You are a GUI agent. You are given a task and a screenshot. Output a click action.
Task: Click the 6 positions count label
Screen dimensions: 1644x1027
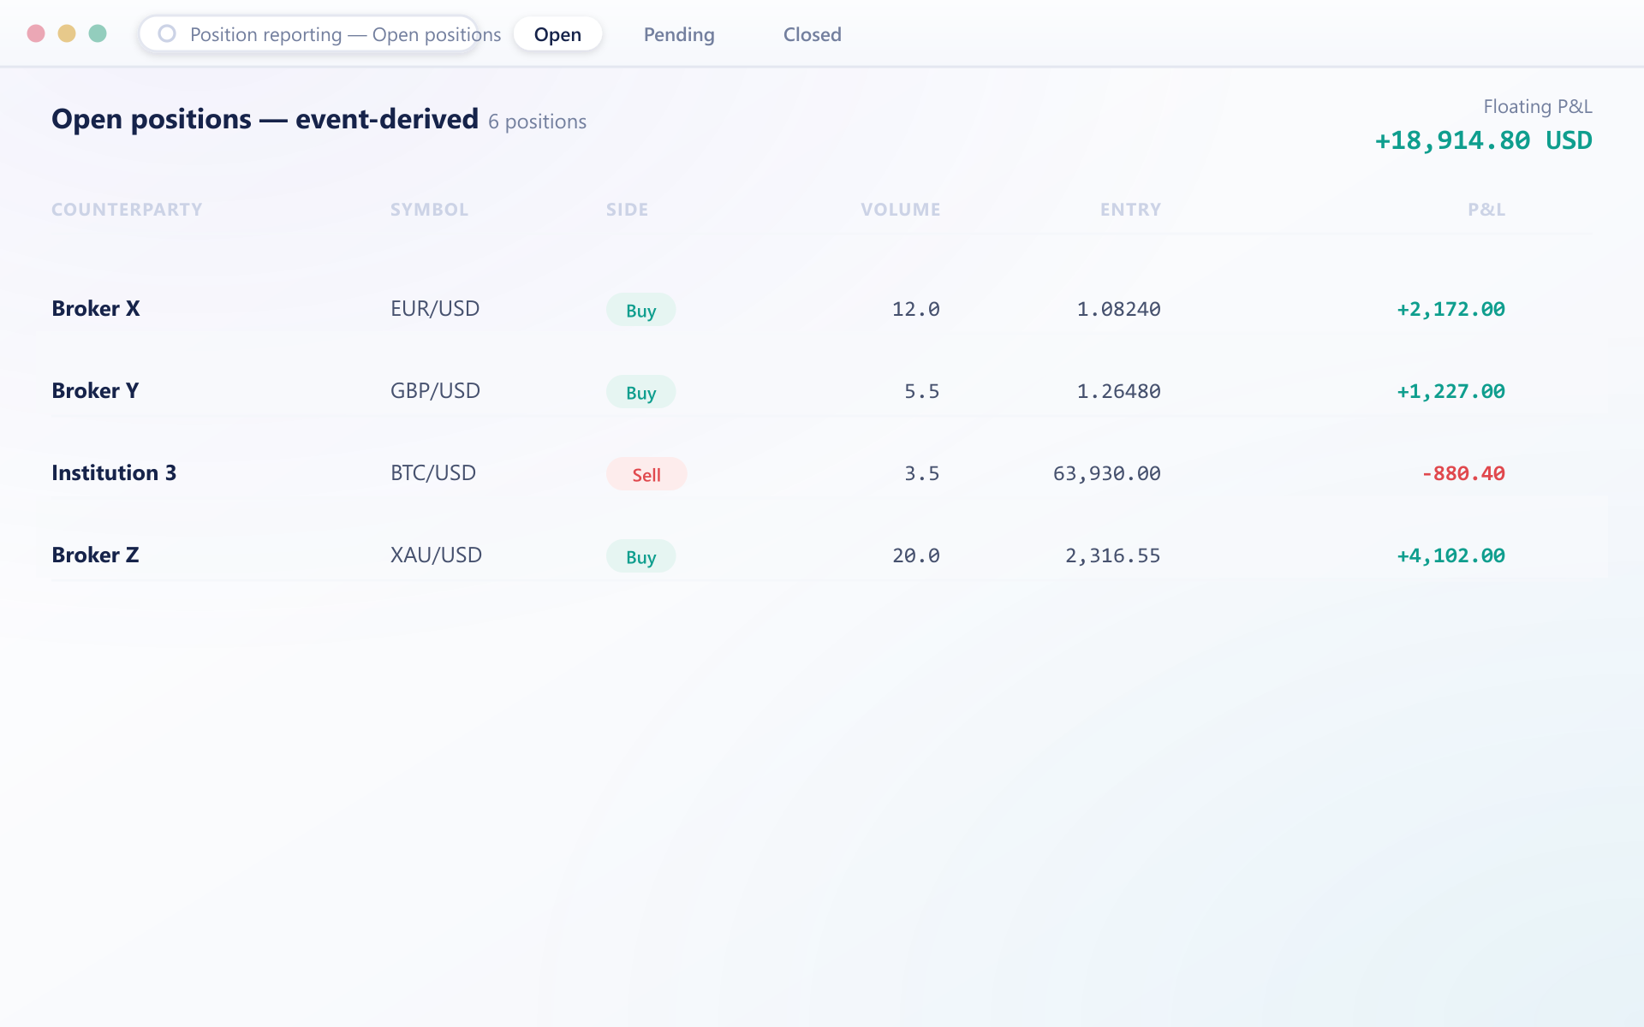538,122
